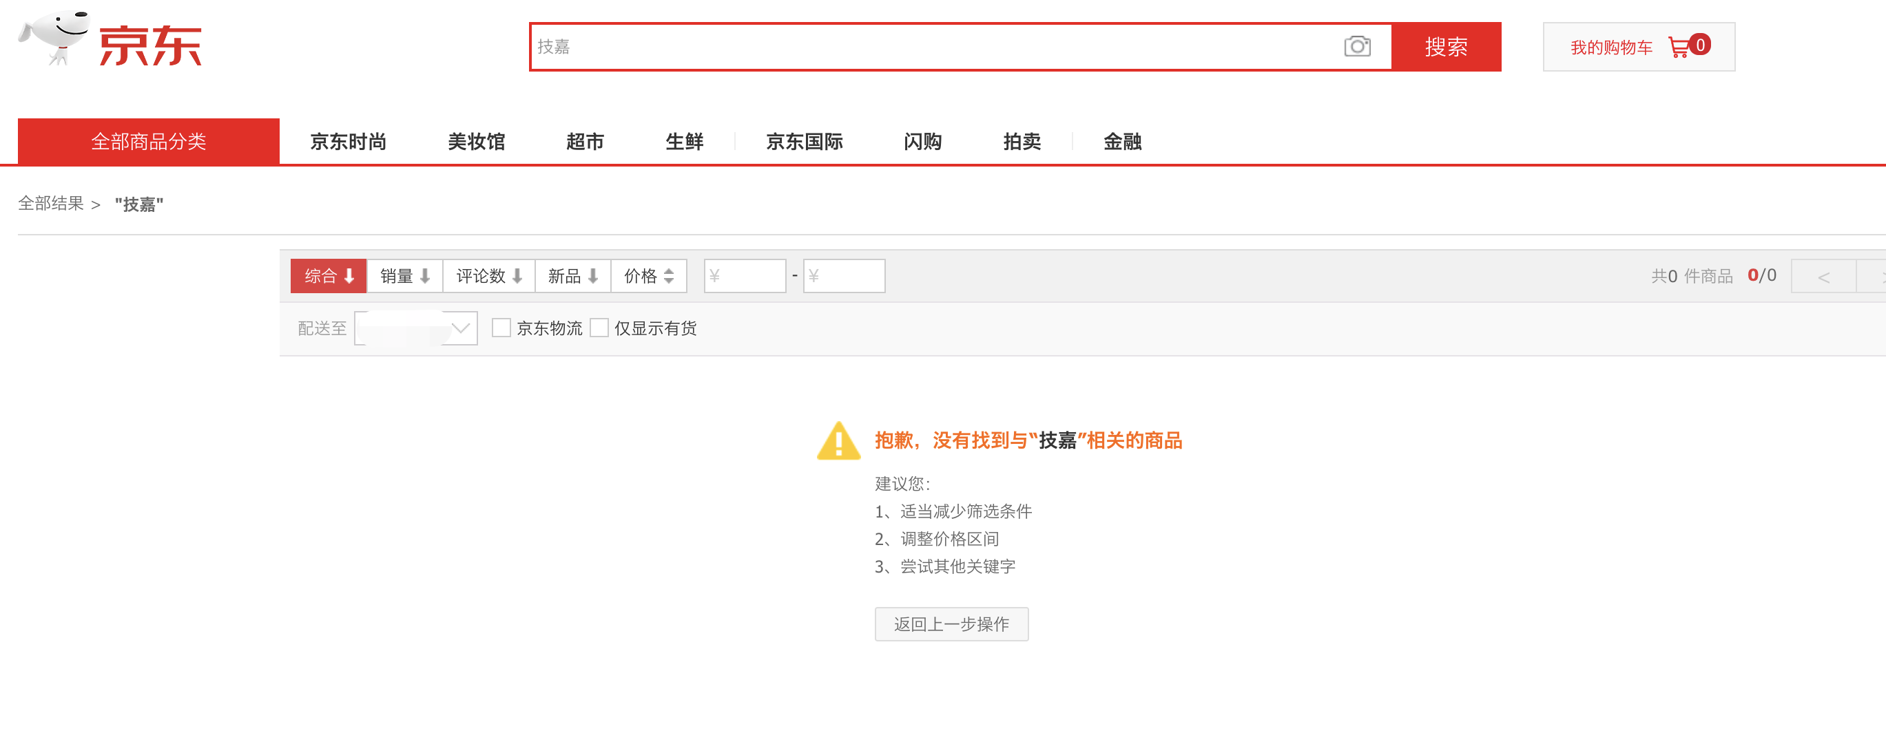This screenshot has height=735, width=1886.
Task: Go to previous results page arrow
Action: point(1823,277)
